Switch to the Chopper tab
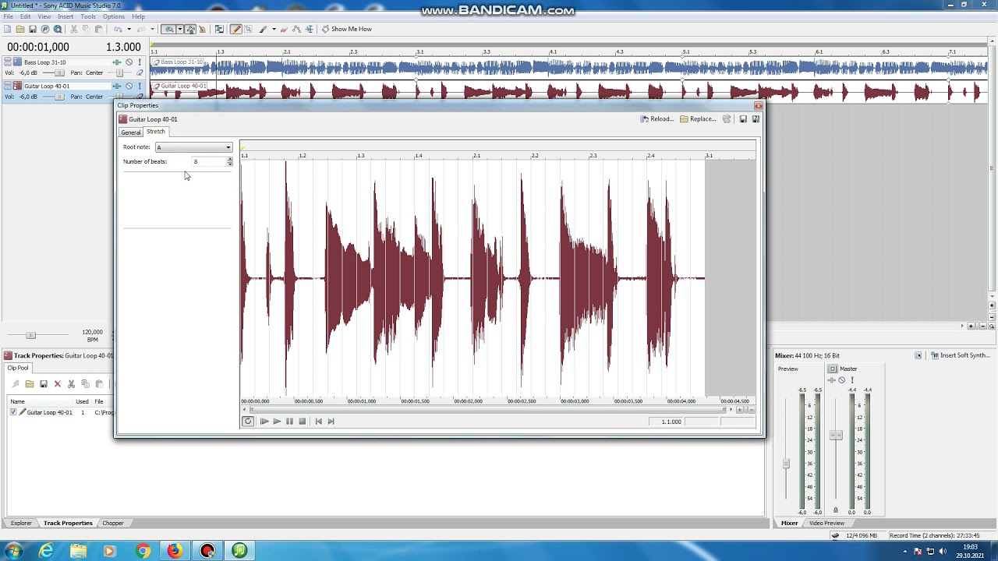 point(113,524)
